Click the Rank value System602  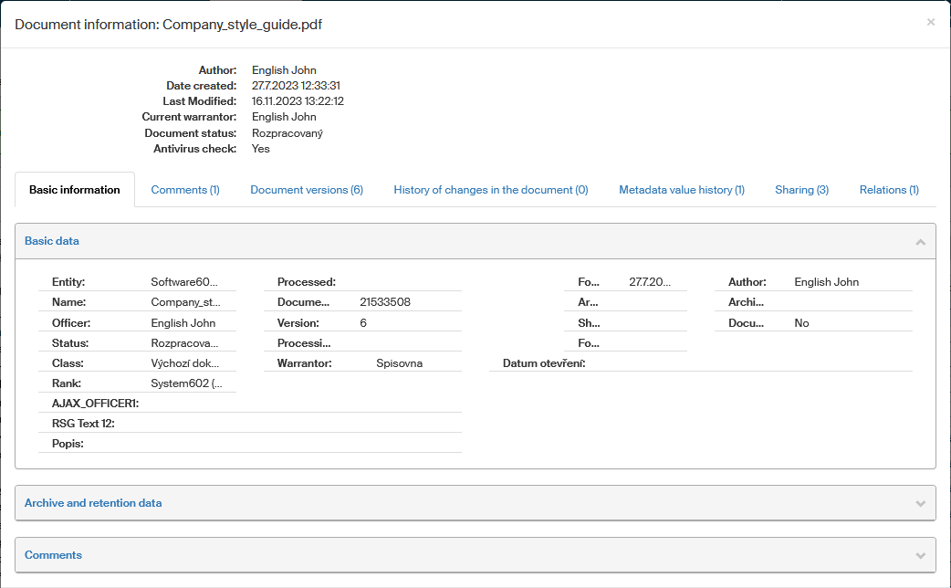coord(186,383)
